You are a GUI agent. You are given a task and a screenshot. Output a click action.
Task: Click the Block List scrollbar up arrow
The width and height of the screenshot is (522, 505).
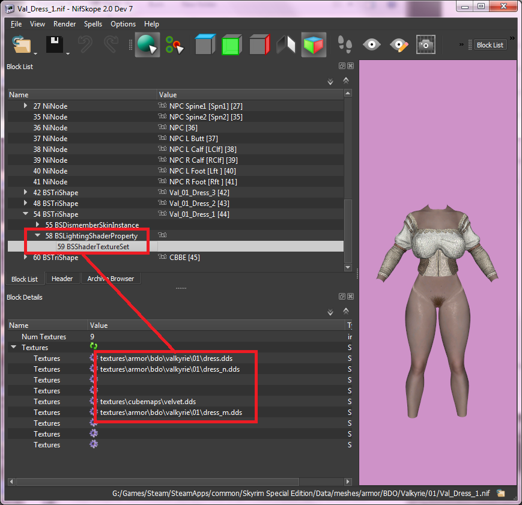pos(348,93)
